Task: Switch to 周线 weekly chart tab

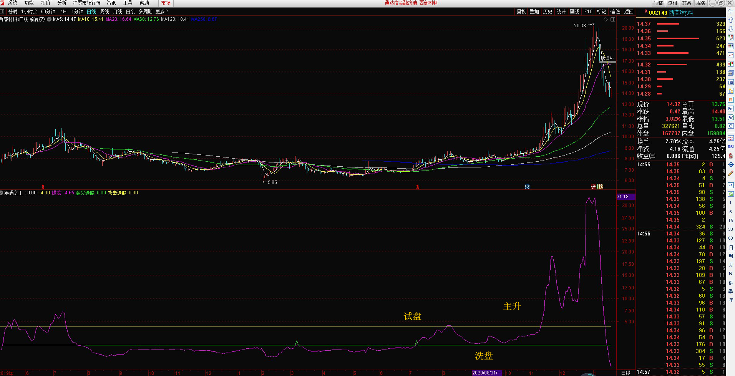Action: pos(104,12)
